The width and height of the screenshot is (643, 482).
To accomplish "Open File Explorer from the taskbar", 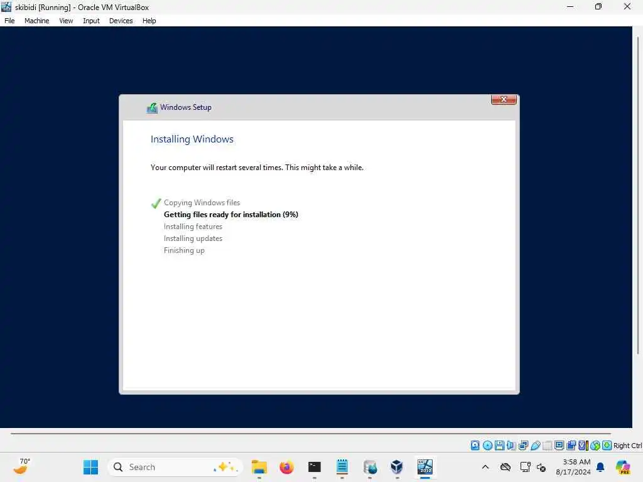I will (259, 467).
